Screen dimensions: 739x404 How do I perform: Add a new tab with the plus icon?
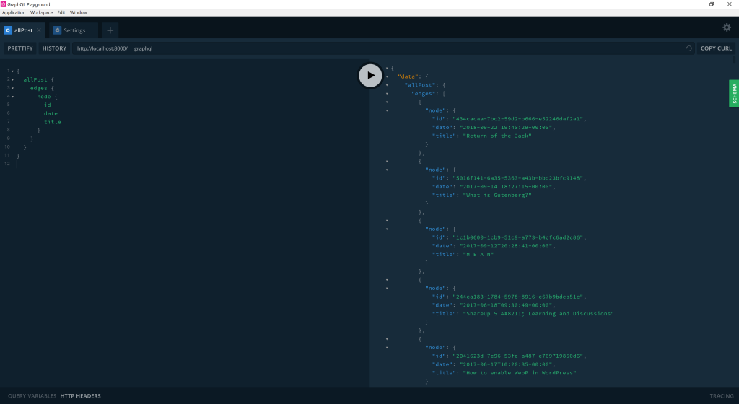click(110, 30)
